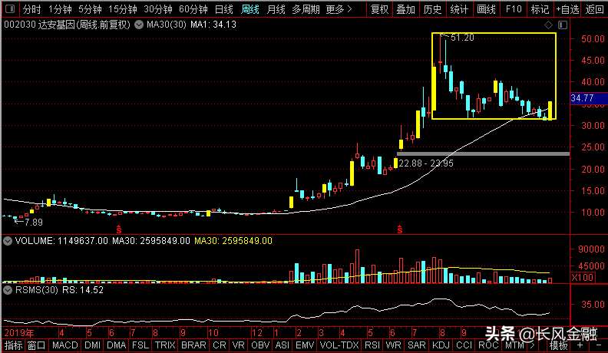Click the small square icon in chart header

coord(562,25)
